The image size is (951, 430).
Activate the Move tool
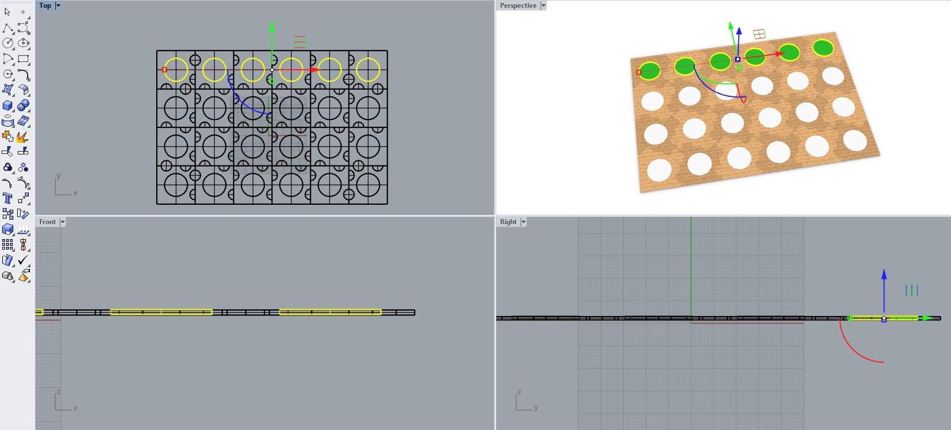coord(23,198)
